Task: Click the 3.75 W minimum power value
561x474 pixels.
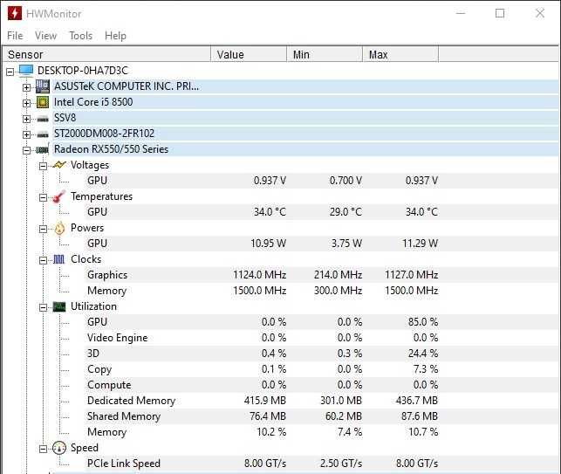Action: coord(346,244)
